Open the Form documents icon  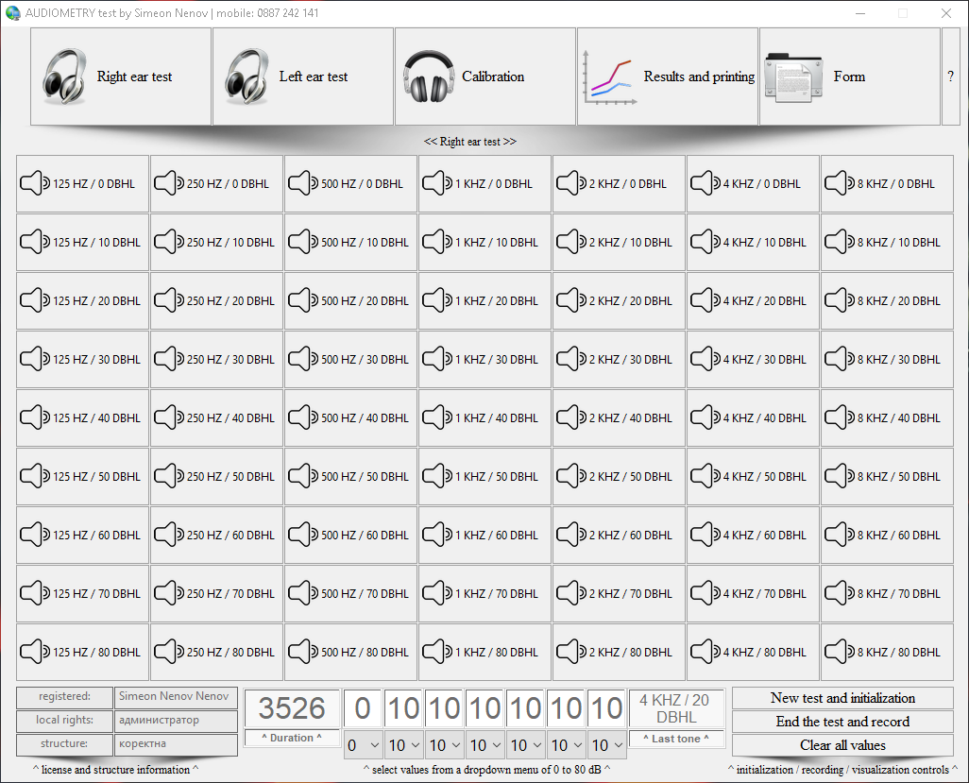[793, 77]
